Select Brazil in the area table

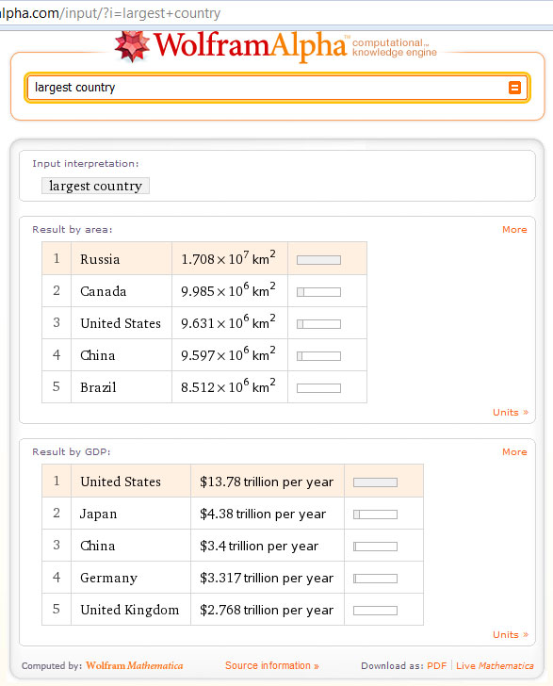click(98, 386)
